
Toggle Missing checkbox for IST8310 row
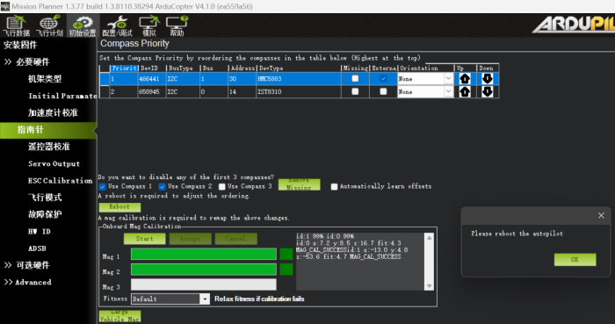tap(355, 91)
